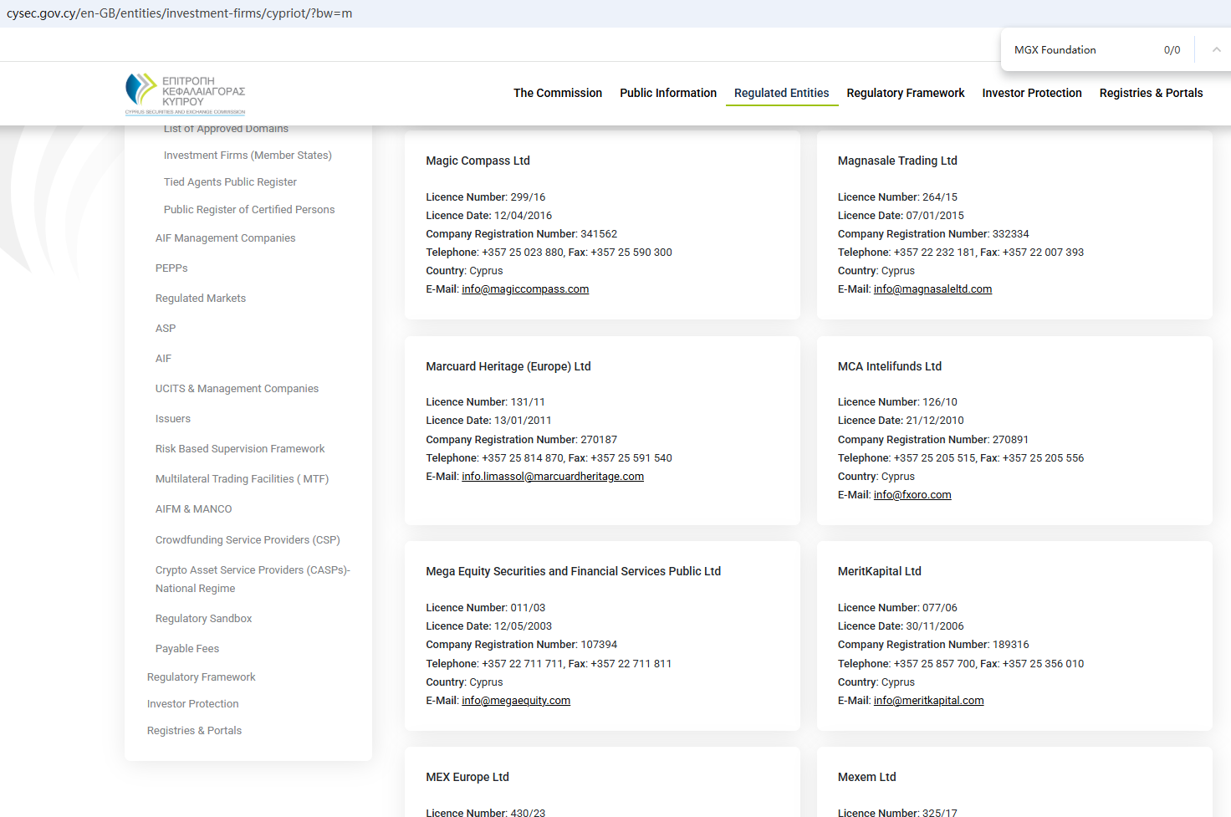This screenshot has height=817, width=1231.
Task: Open the Magic Compass email link
Action: pos(524,289)
